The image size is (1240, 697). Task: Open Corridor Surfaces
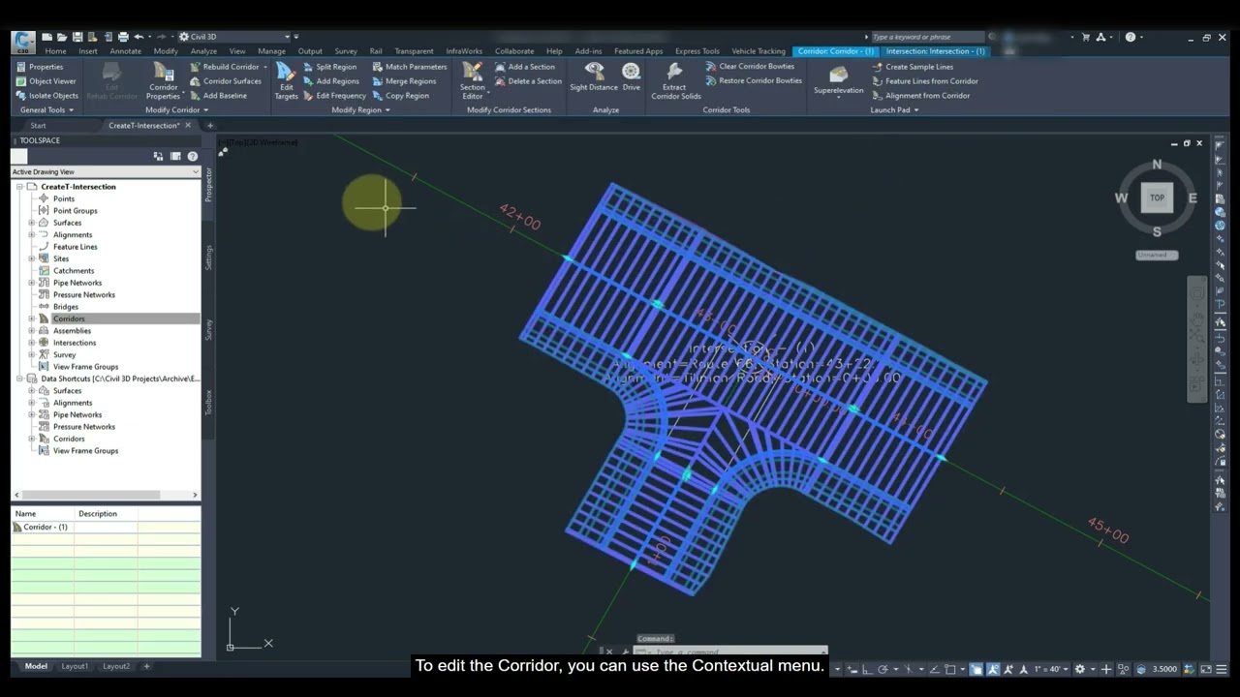226,81
